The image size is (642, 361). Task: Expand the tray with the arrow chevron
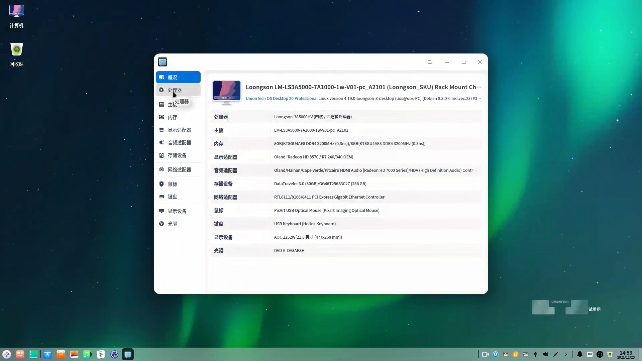pos(566,354)
